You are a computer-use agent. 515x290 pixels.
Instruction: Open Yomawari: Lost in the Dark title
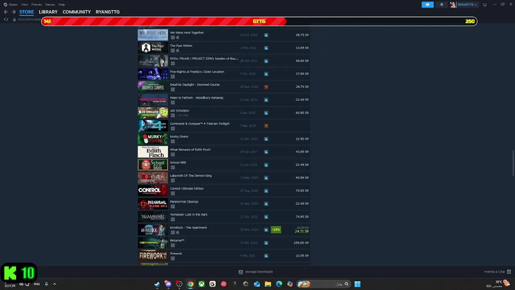pos(189,215)
